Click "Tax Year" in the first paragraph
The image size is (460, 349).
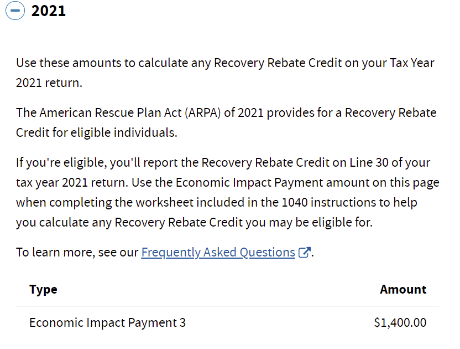pos(412,63)
